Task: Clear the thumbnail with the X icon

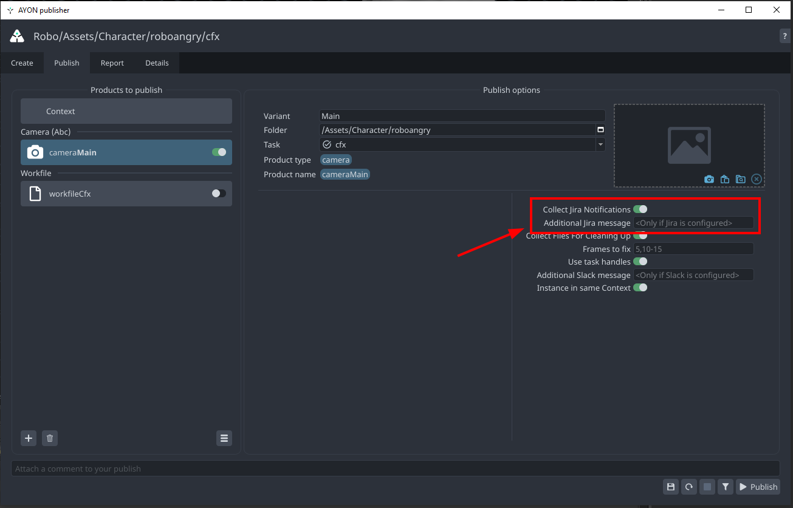Action: click(757, 179)
